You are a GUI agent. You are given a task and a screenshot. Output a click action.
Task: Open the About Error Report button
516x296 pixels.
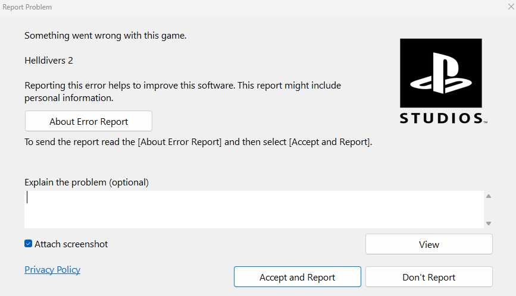[89, 121]
